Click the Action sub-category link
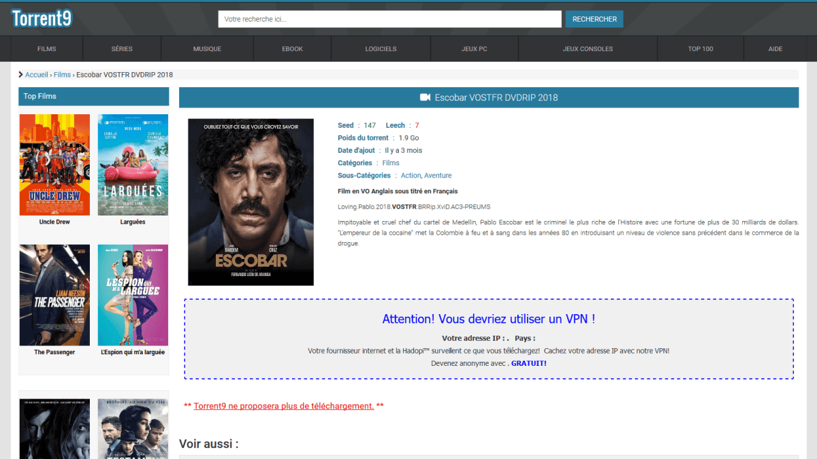This screenshot has width=817, height=459. [411, 175]
